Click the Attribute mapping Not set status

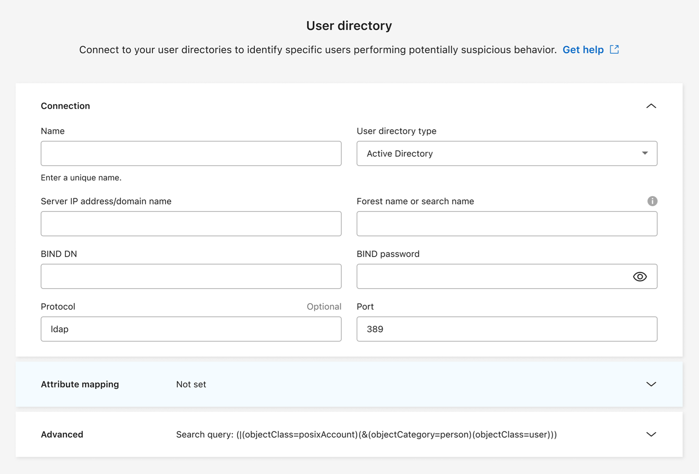191,384
